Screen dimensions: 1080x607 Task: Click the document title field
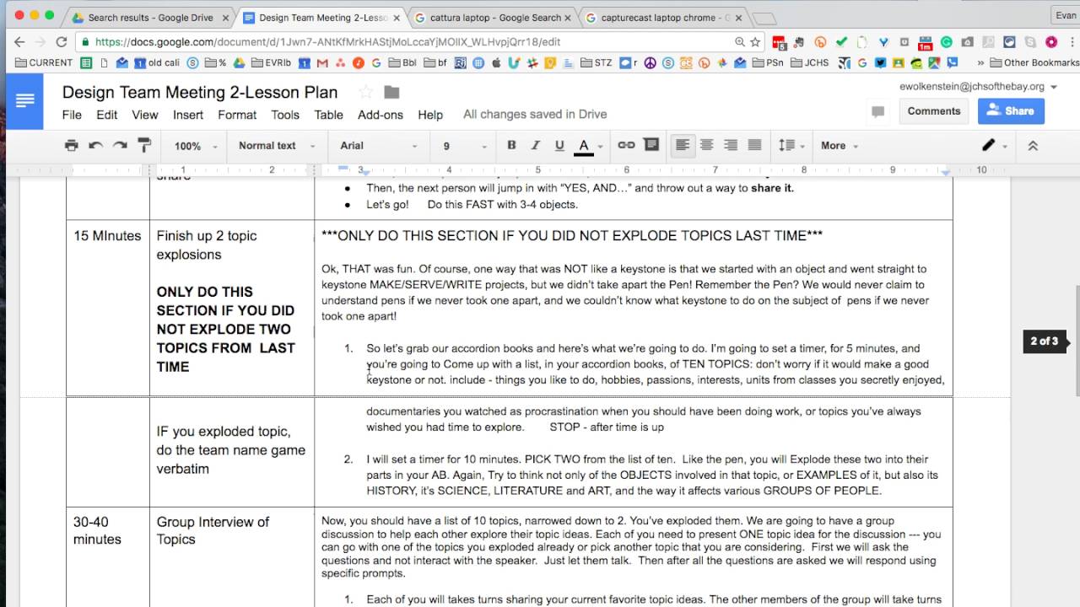point(200,93)
